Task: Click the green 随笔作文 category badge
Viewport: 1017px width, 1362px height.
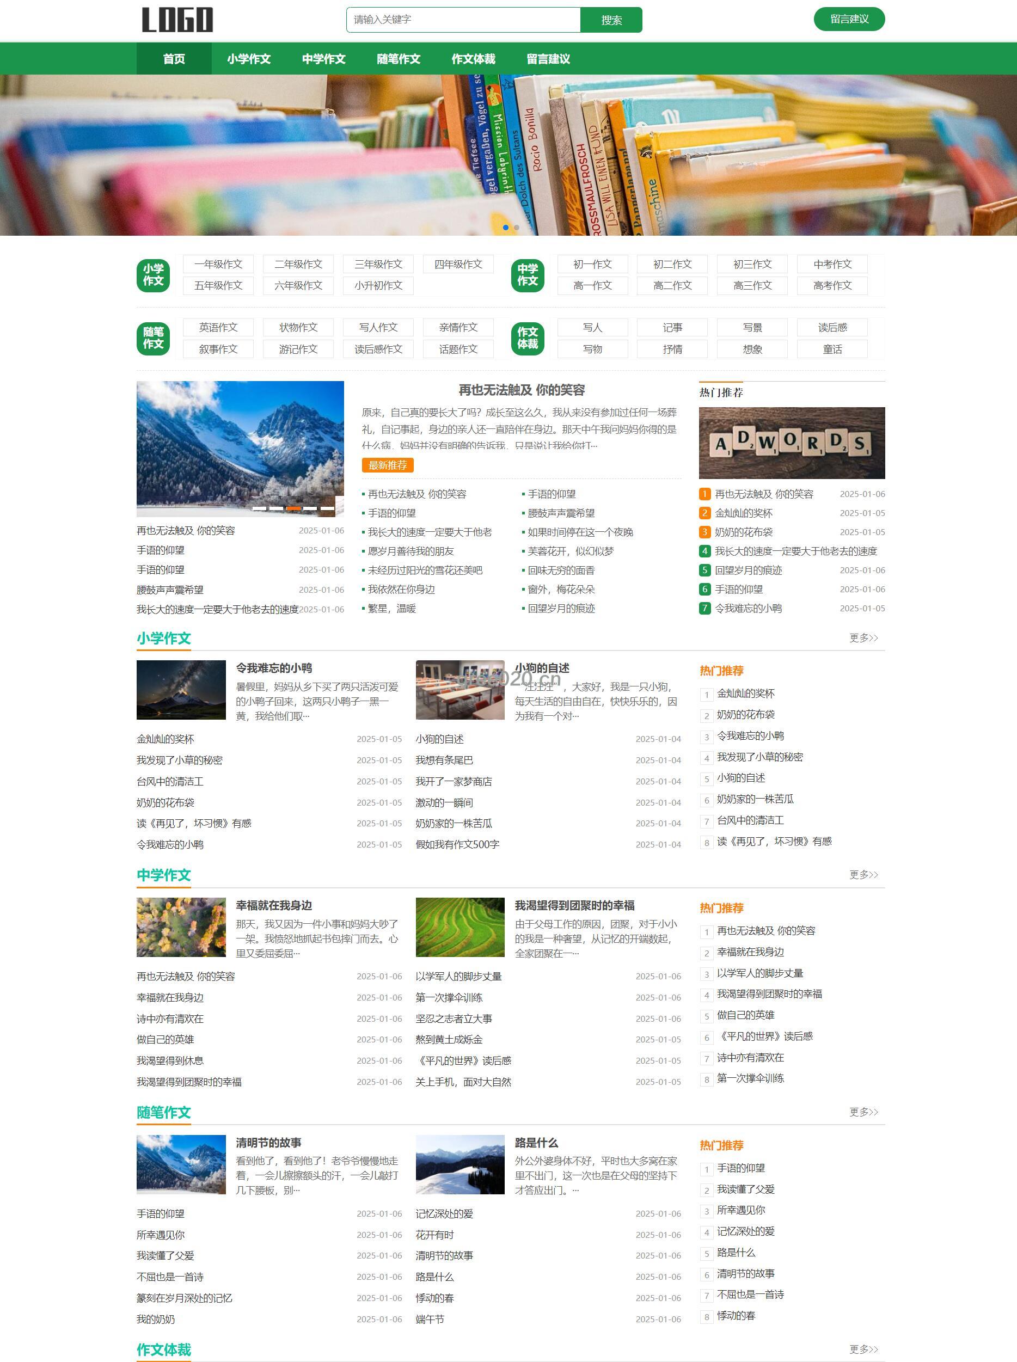Action: tap(154, 338)
